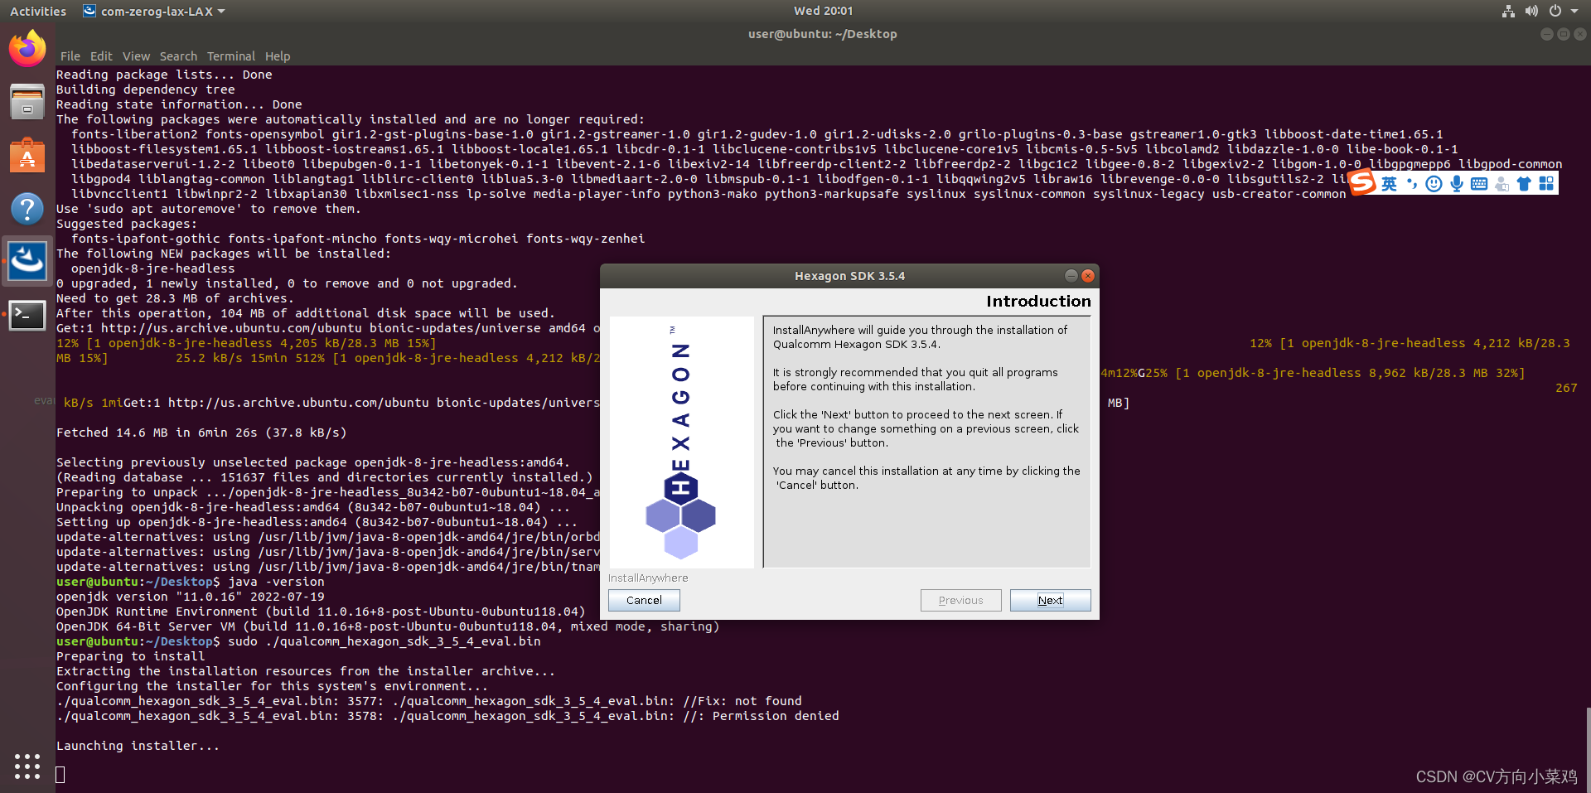Click Activities in the top bar
This screenshot has width=1591, height=793.
pyautogui.click(x=38, y=12)
